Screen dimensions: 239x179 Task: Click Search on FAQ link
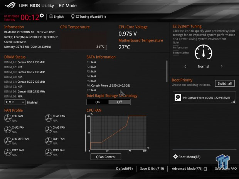click(x=226, y=169)
